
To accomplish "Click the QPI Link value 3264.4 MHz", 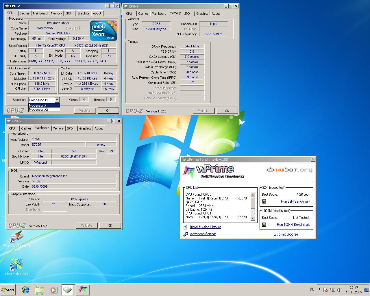I will click(42, 89).
